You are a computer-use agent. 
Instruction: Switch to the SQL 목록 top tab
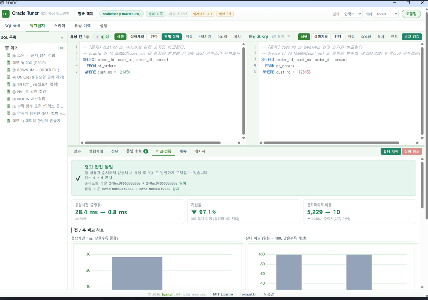click(x=13, y=26)
